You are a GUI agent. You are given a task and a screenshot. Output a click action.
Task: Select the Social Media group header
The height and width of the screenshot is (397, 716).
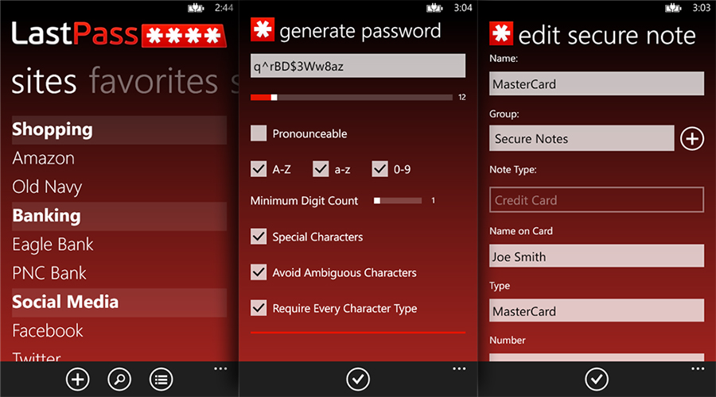tap(119, 303)
